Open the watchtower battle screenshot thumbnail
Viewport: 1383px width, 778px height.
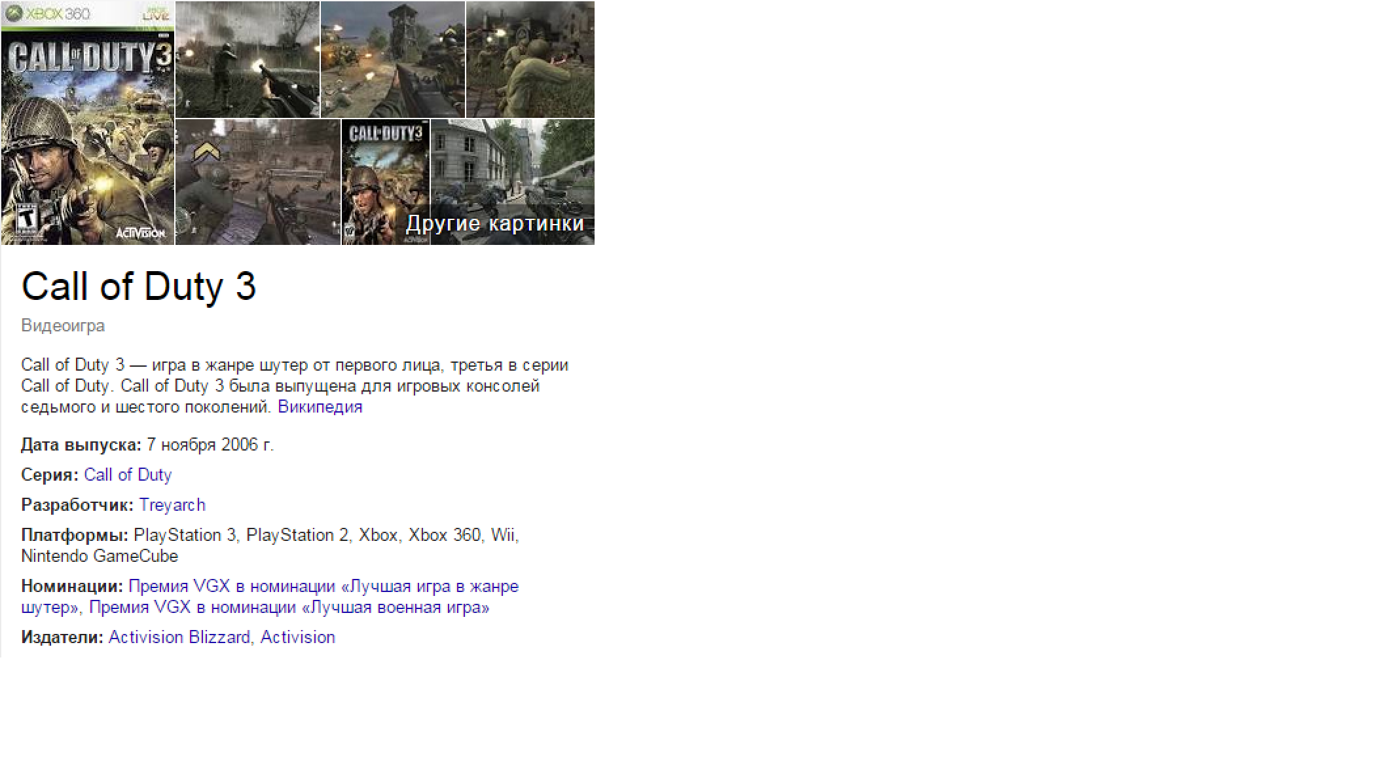393,60
